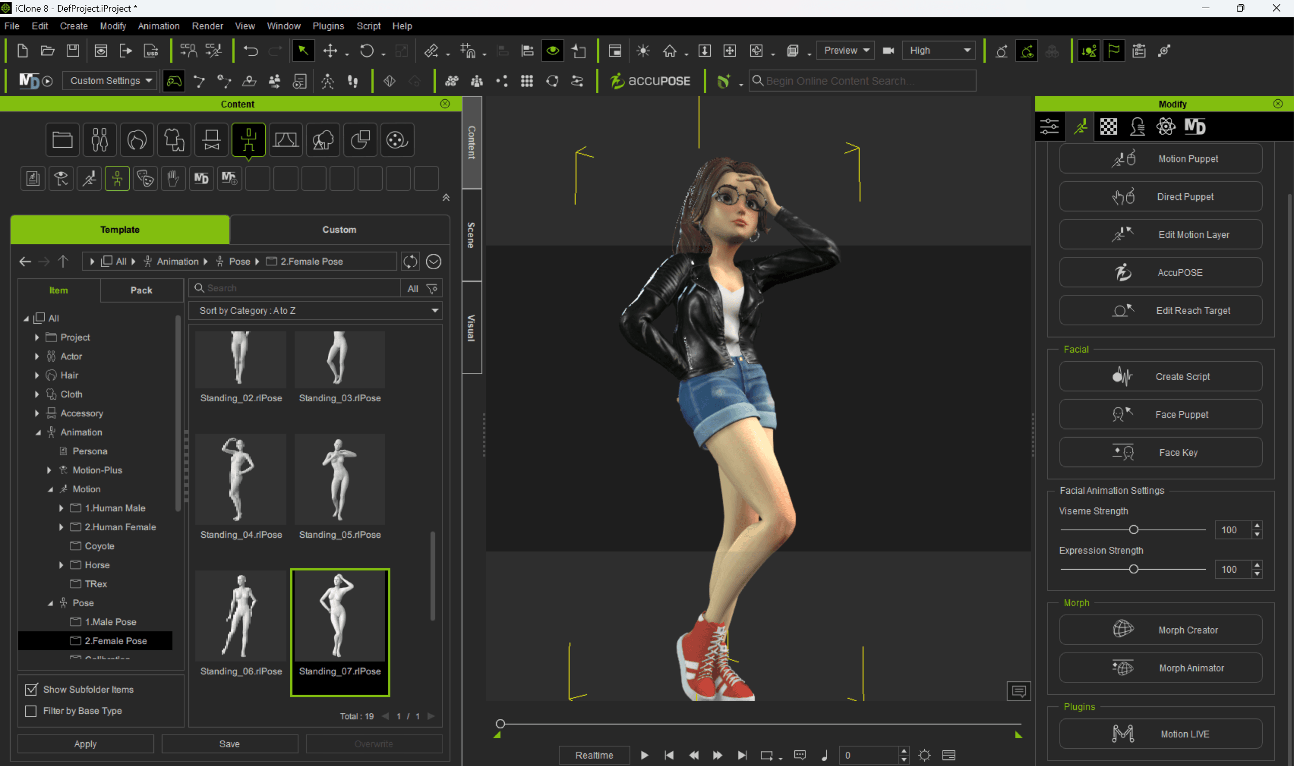Open the Sort by Category dropdown

pos(315,311)
